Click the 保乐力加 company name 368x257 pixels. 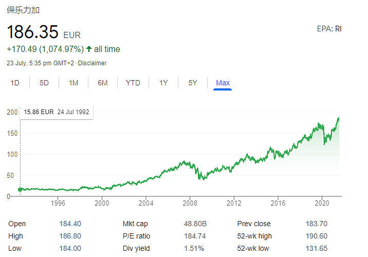24,10
